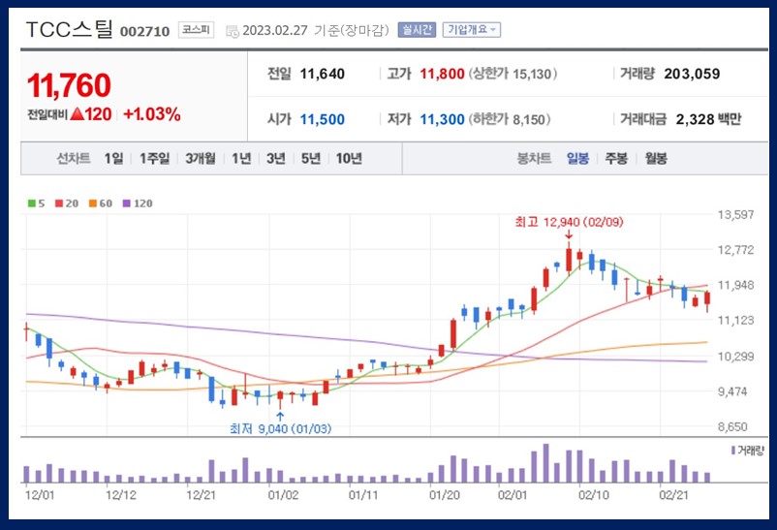Click the 상한가 15,130 text
Screen dimensions: 777x530
click(513, 74)
